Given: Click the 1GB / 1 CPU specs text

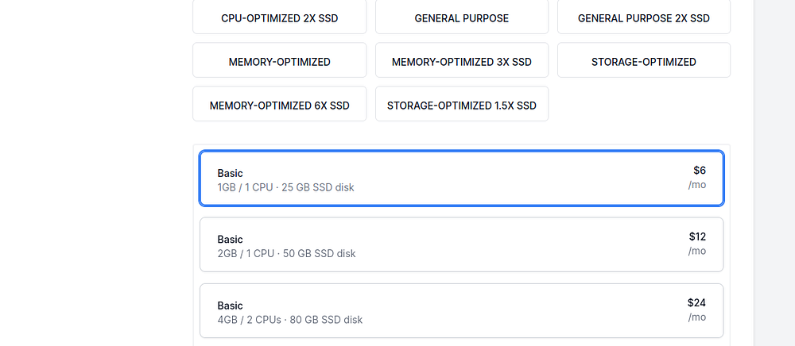Looking at the screenshot, I should pyautogui.click(x=285, y=187).
